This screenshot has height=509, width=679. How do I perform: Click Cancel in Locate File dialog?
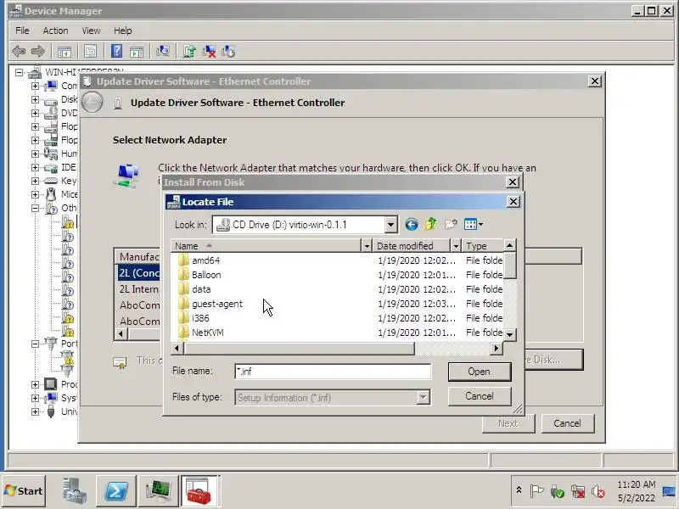(x=480, y=396)
